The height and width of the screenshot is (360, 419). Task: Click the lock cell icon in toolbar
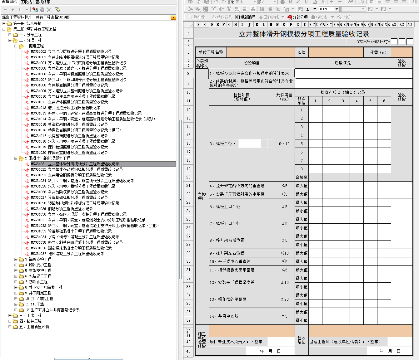tap(253, 9)
